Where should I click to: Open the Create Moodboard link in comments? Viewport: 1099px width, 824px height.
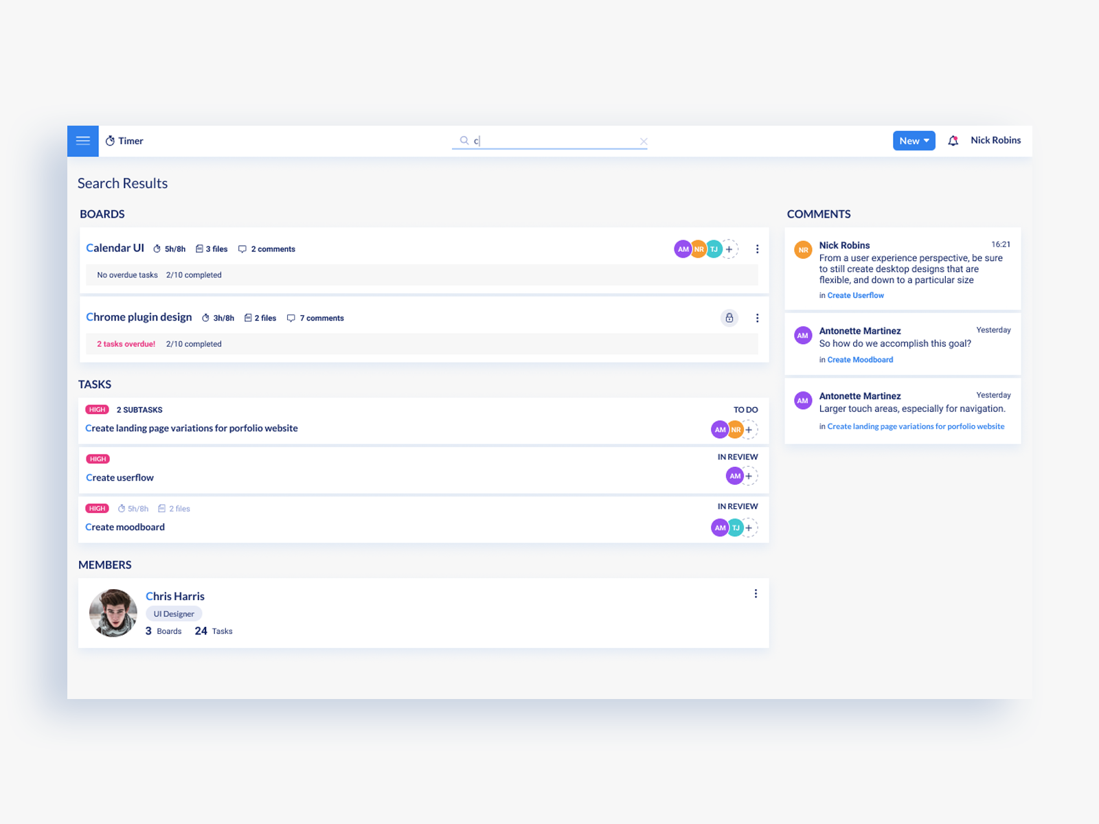pos(859,359)
